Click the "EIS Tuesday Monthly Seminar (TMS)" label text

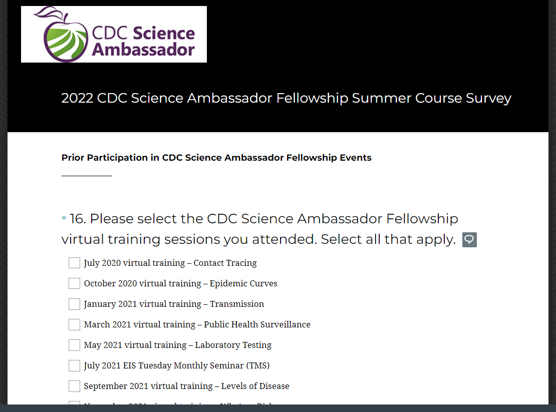(x=176, y=365)
